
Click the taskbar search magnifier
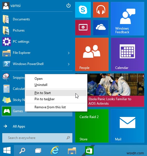coord(22,150)
